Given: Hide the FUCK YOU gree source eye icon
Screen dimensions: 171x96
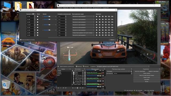Looking at the screenshot, I should (x=83, y=75).
